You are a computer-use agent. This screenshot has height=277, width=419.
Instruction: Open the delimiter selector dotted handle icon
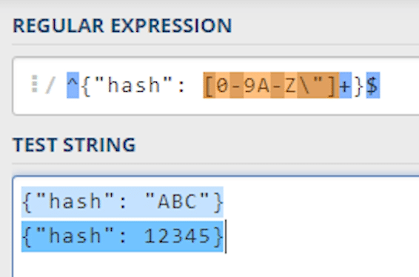[35, 84]
